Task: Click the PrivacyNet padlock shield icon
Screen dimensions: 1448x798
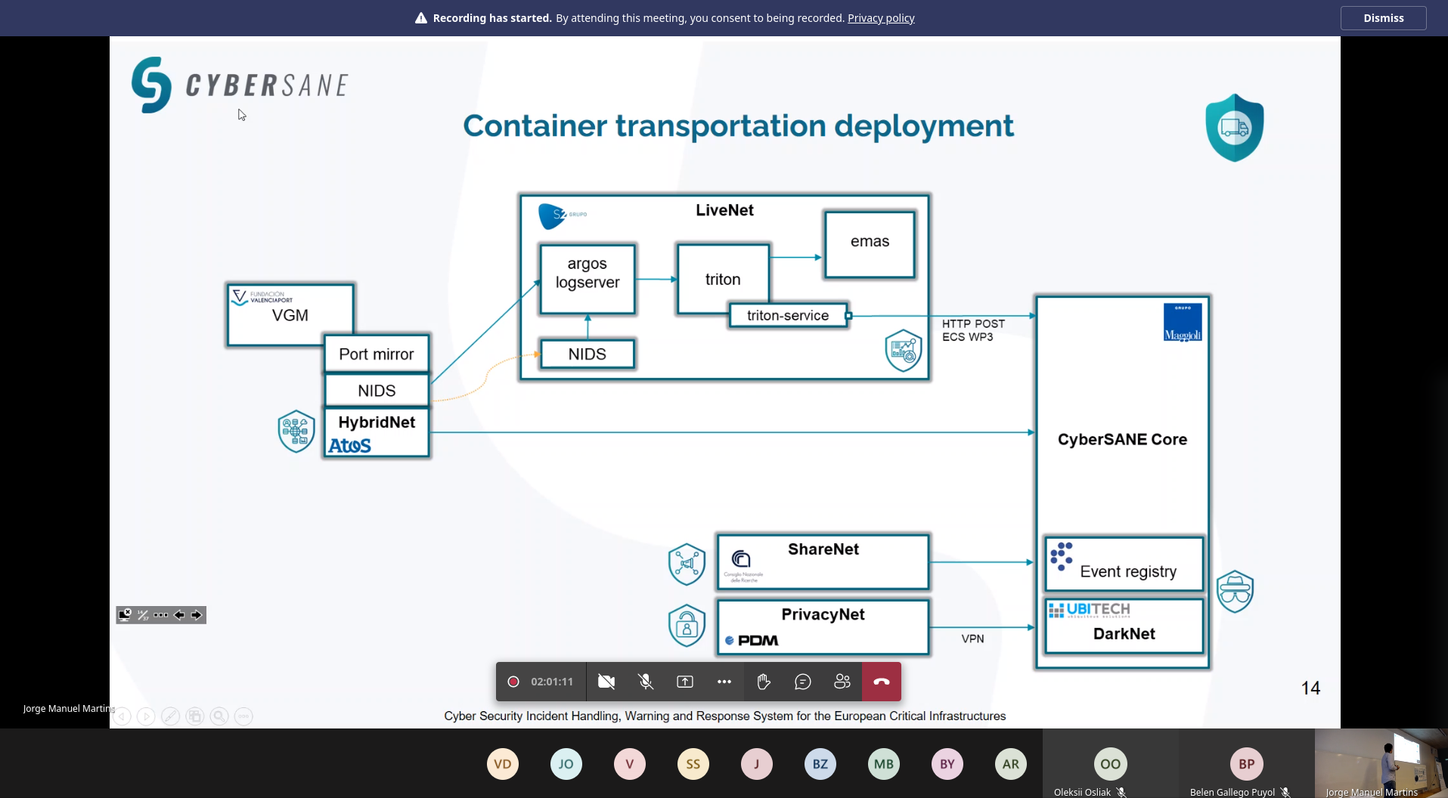Action: (x=687, y=626)
